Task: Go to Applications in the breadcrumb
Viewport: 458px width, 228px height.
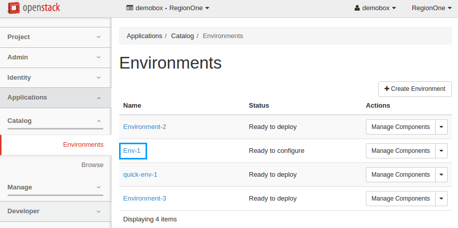Action: coord(144,36)
